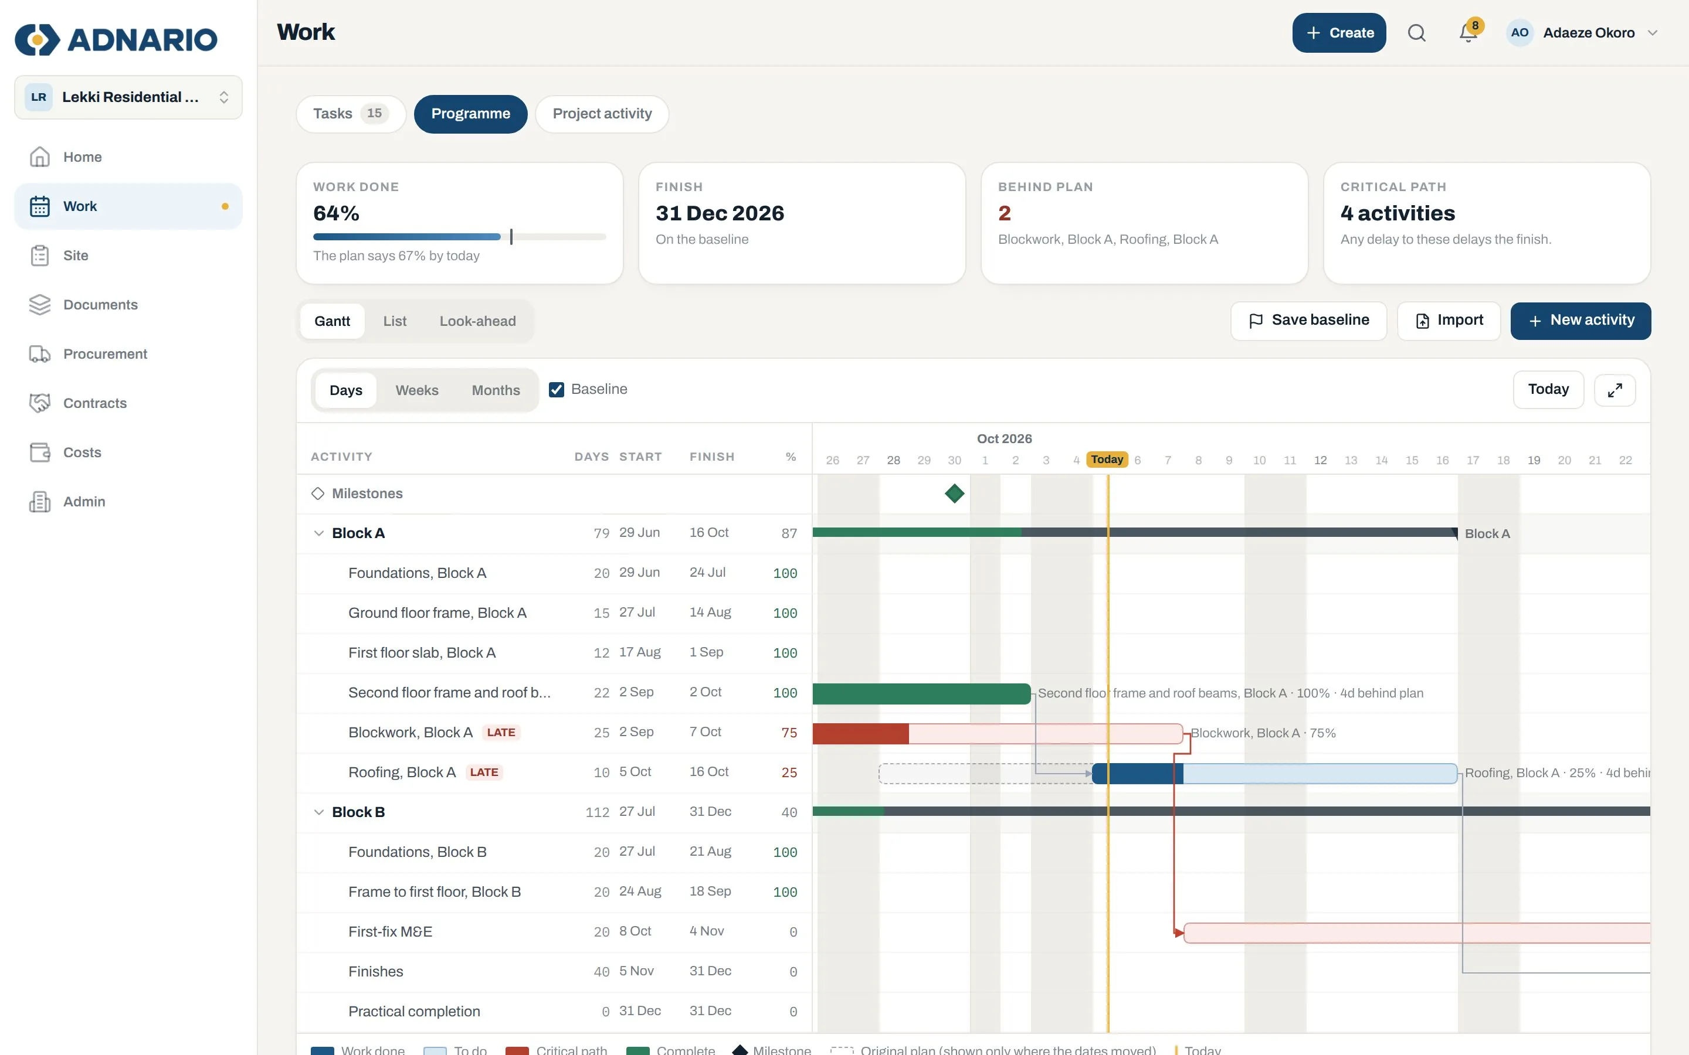Switch to the Tasks tab
Screen dimensions: 1689x1055
(x=350, y=114)
